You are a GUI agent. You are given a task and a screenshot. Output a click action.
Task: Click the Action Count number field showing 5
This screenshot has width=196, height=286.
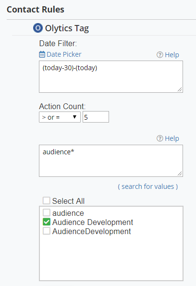(96, 117)
